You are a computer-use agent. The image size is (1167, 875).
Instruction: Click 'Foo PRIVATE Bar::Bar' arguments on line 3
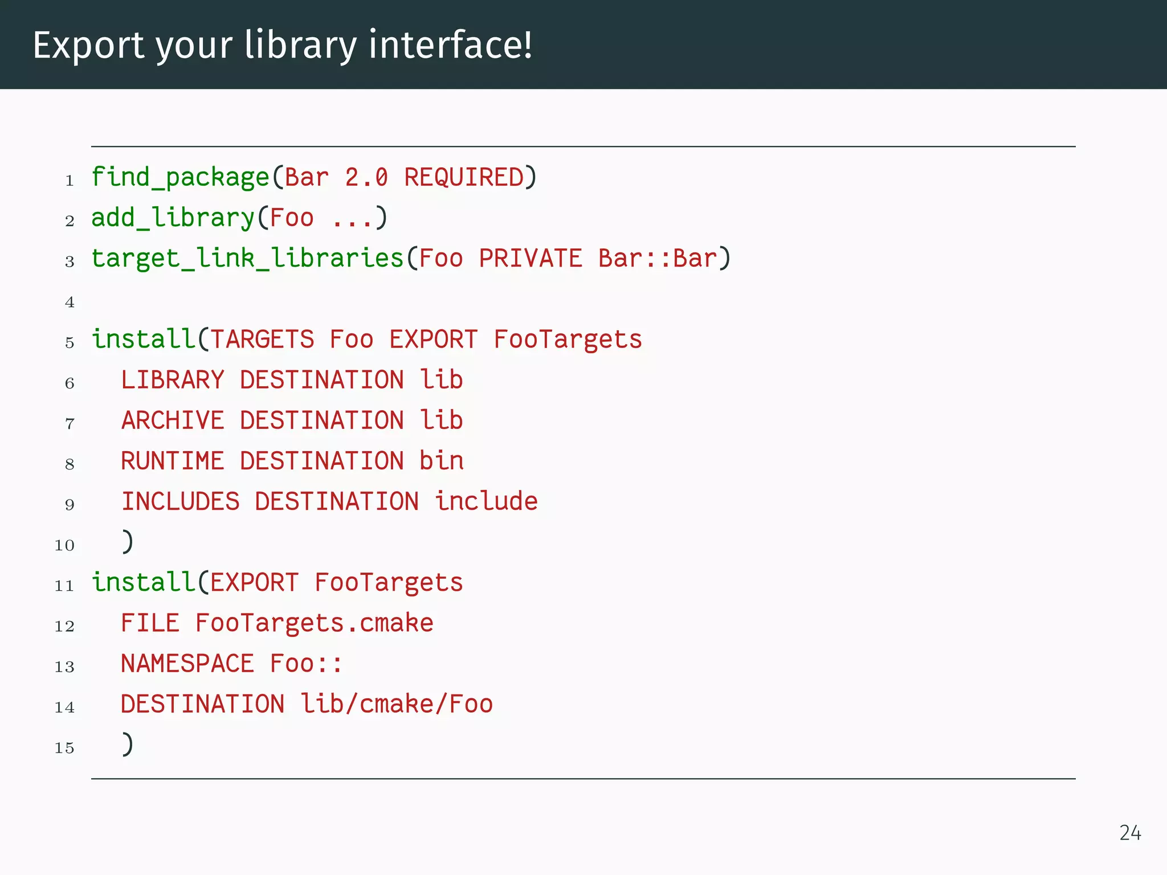click(x=568, y=259)
